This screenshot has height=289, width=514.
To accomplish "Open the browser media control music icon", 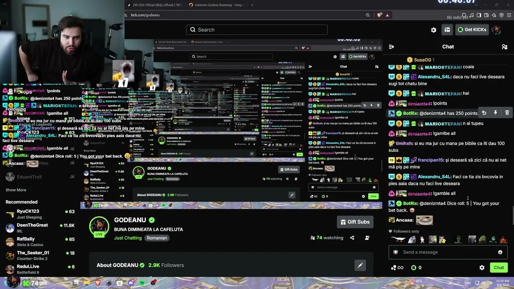I will point(472,15).
